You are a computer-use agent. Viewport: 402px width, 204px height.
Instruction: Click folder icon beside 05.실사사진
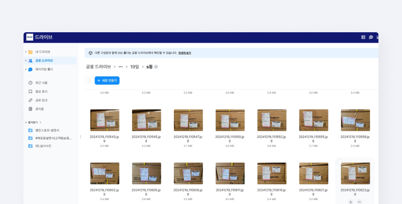point(31,146)
